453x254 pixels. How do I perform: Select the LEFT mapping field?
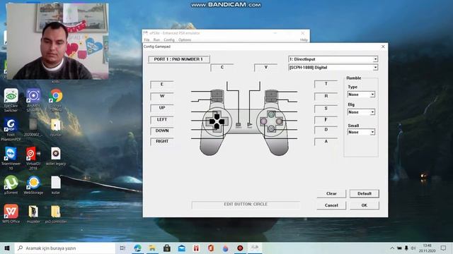162,119
